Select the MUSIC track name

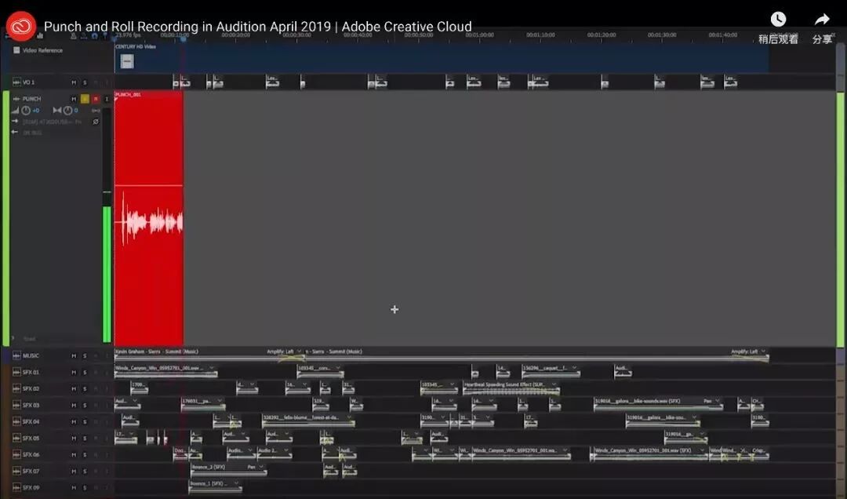[31, 355]
